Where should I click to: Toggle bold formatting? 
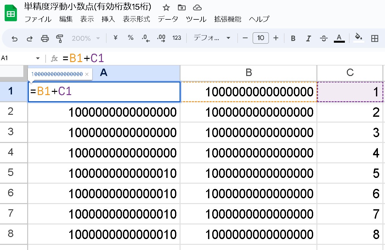click(292, 38)
